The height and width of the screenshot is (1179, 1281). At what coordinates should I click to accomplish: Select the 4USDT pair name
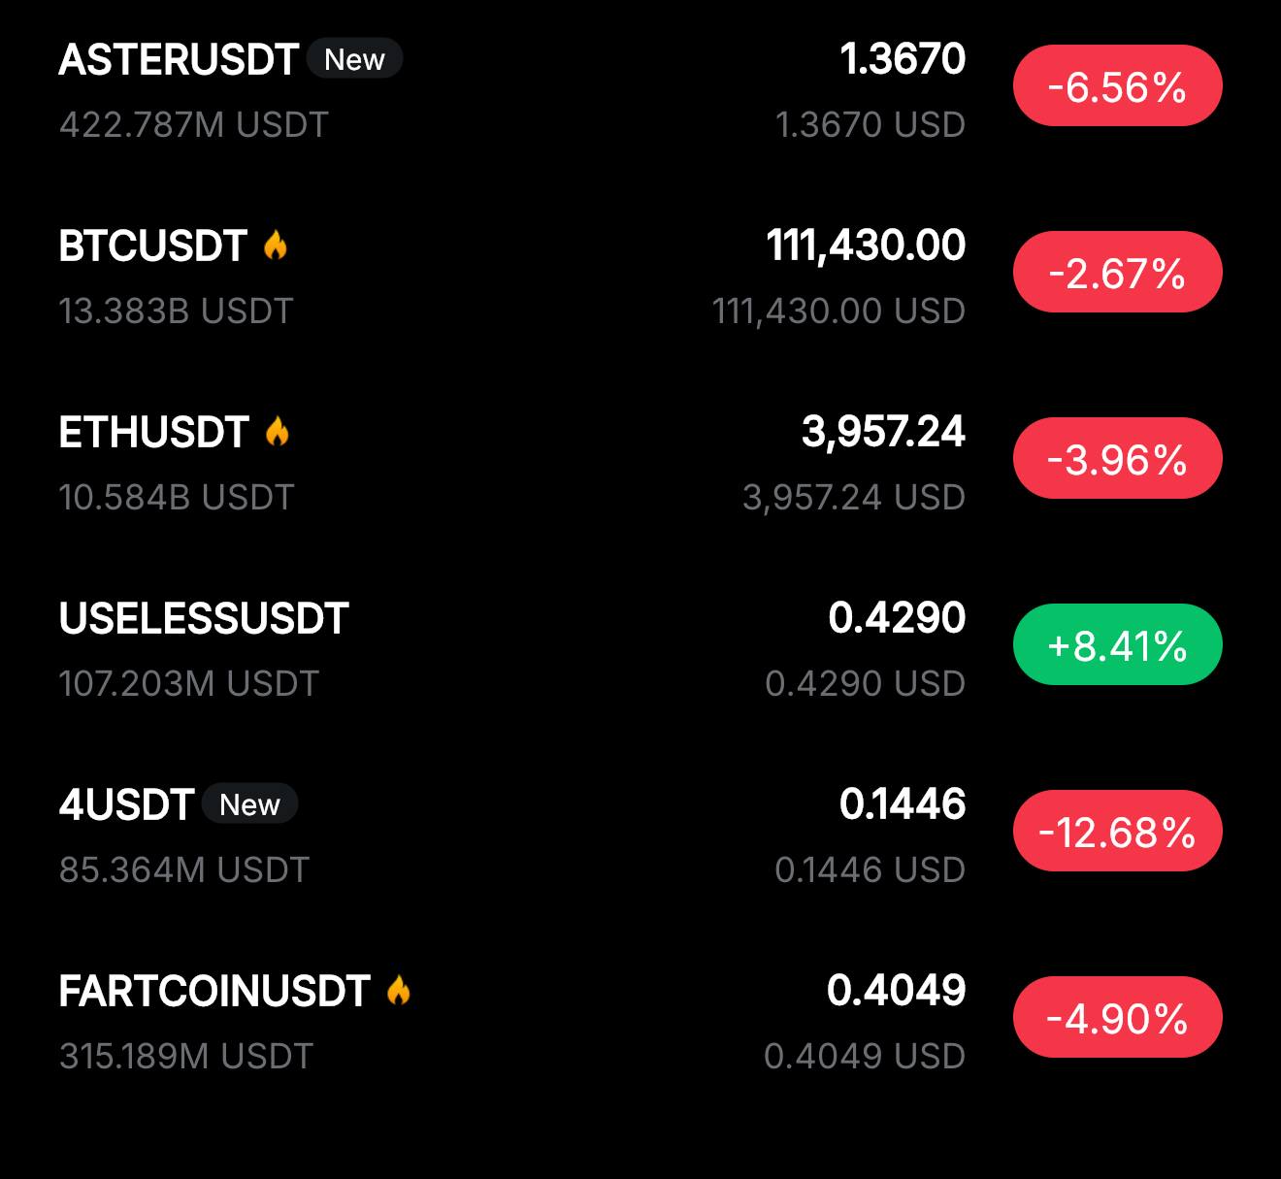[127, 805]
